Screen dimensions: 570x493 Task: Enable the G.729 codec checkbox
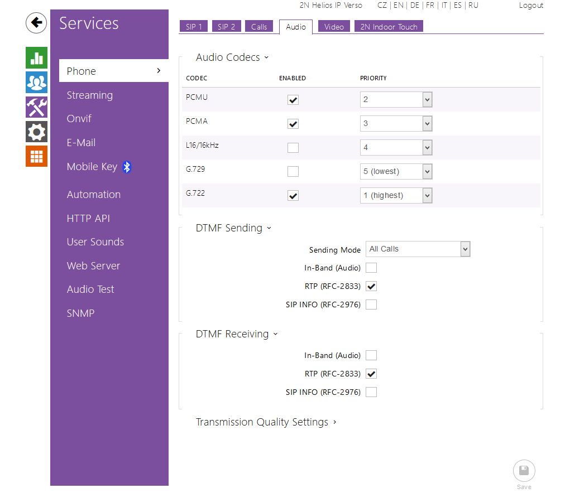point(293,172)
